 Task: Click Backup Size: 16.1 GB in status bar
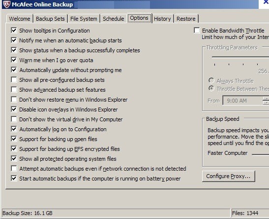(x=28, y=213)
